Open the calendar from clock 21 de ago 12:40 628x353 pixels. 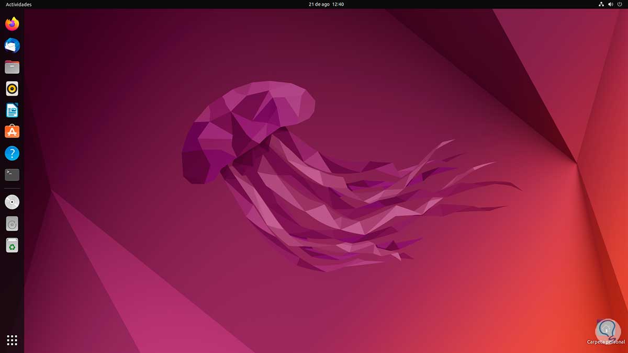click(x=326, y=4)
